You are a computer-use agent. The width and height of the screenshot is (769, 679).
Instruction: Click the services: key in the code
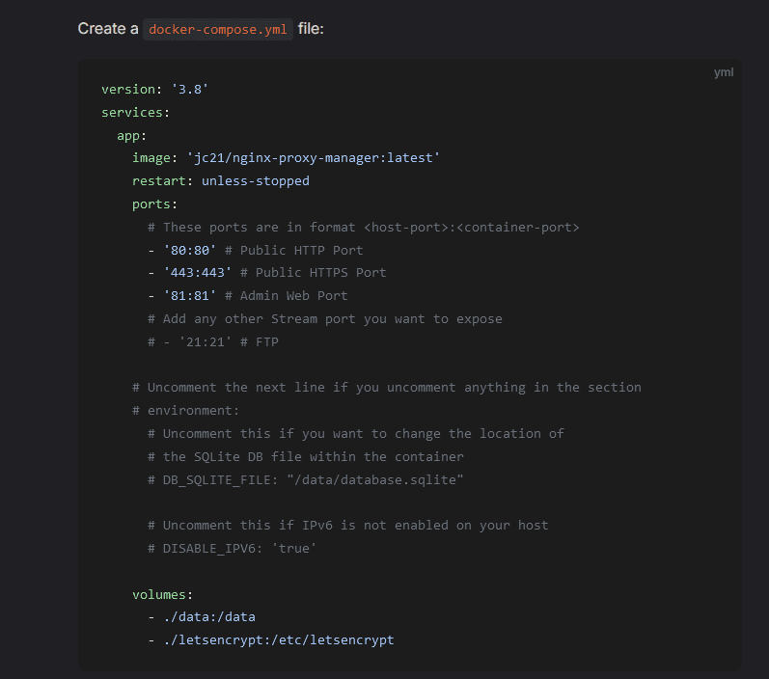[135, 112]
